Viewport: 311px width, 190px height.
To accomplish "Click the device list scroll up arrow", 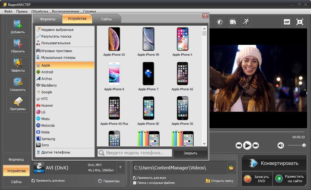I will [x=204, y=29].
